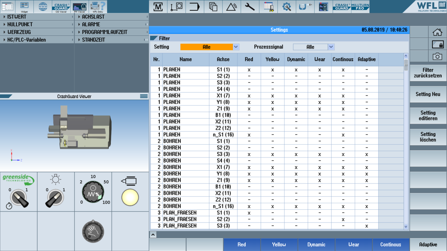This screenshot has height=251, width=447.
Task: Click the scroll-down arrow of settings table
Action: 406,227
